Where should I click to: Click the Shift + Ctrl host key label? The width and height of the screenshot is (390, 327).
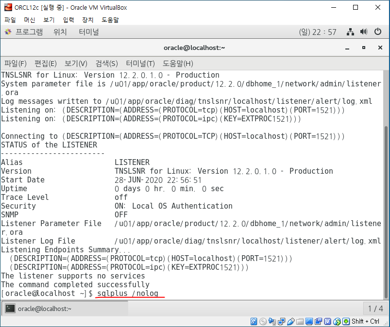pyautogui.click(x=365, y=321)
